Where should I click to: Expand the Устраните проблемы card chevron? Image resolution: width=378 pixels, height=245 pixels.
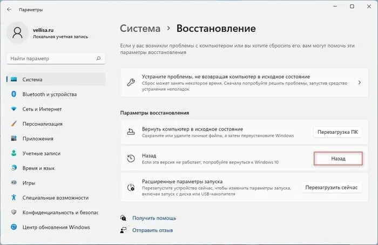tap(360, 83)
